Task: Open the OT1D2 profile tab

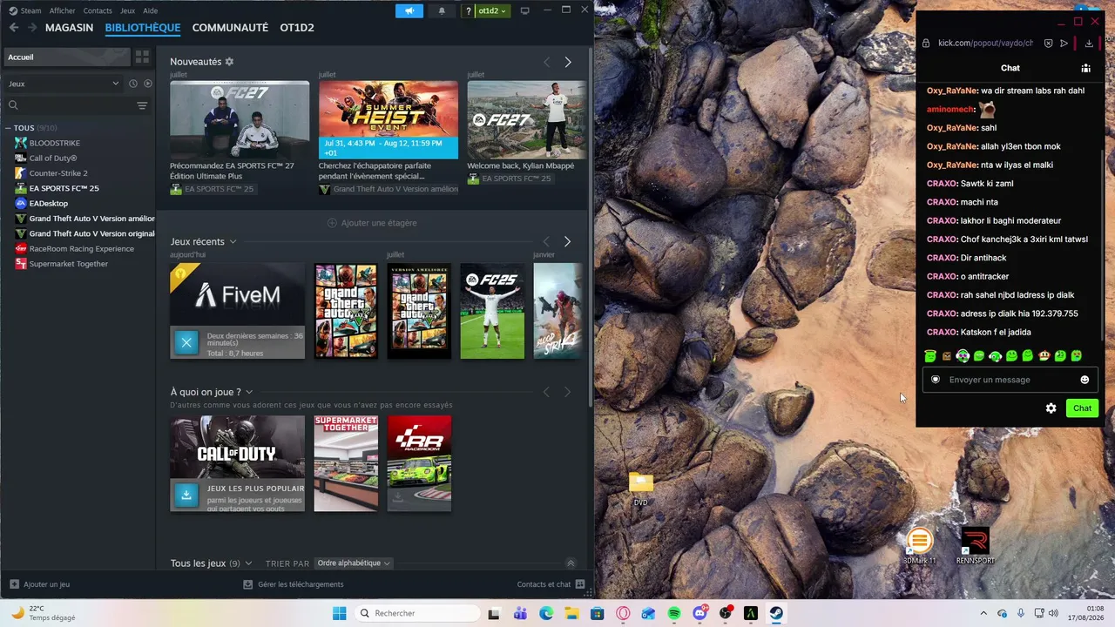Action: click(297, 28)
